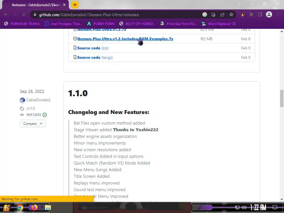Viewport: 284px width, 213px height.
Task: Select 'Quick Match (Random VS) Mode Added' line
Action: point(112,163)
